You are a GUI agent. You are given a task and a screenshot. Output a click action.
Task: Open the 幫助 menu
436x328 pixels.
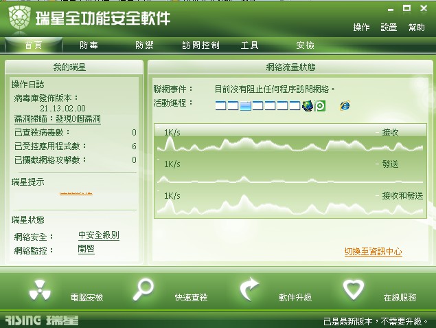(416, 28)
